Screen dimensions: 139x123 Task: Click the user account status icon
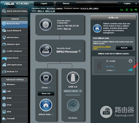tap(127, 10)
